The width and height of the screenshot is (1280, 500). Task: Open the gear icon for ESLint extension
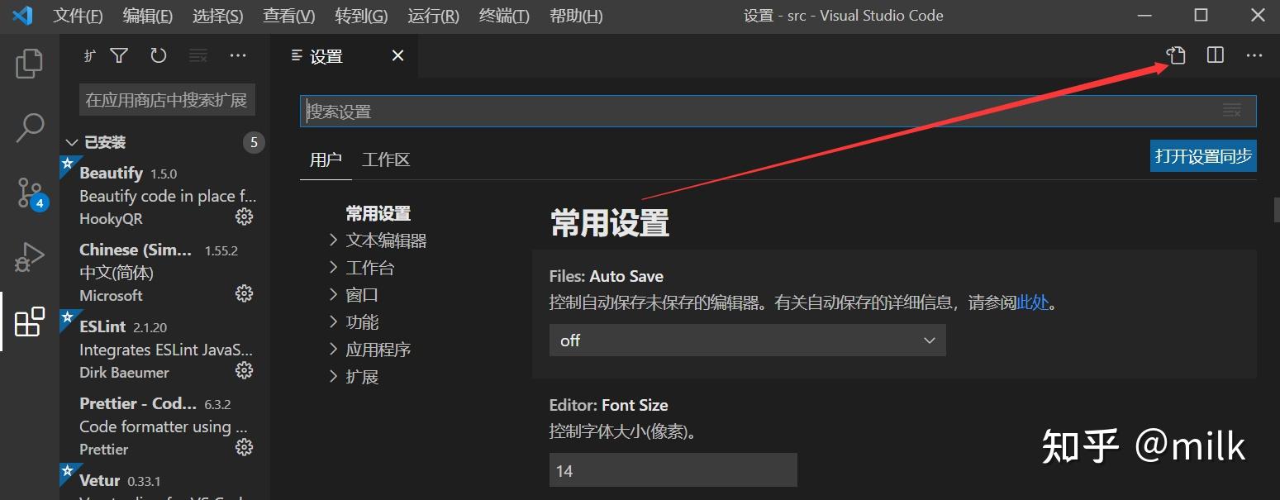[244, 370]
